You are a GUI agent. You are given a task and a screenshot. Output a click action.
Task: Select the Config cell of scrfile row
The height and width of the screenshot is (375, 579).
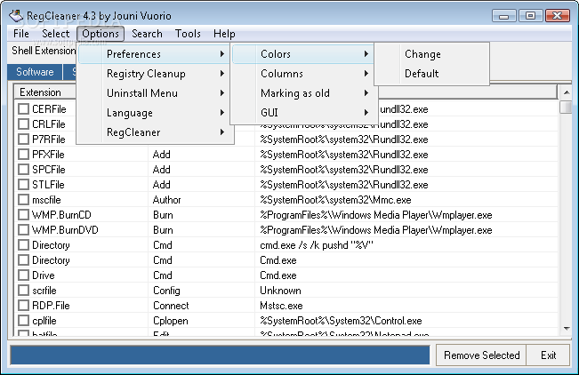(166, 291)
